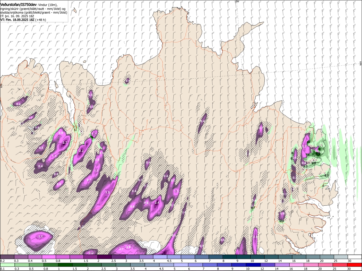The height and width of the screenshot is (271, 362).
Task: Pick the upper legend swatch between 6 and 7
Action: point(201,257)
